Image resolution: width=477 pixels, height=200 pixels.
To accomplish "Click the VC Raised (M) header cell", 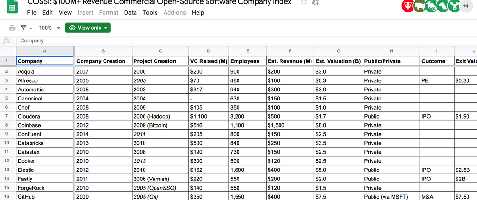I will coord(209,61).
